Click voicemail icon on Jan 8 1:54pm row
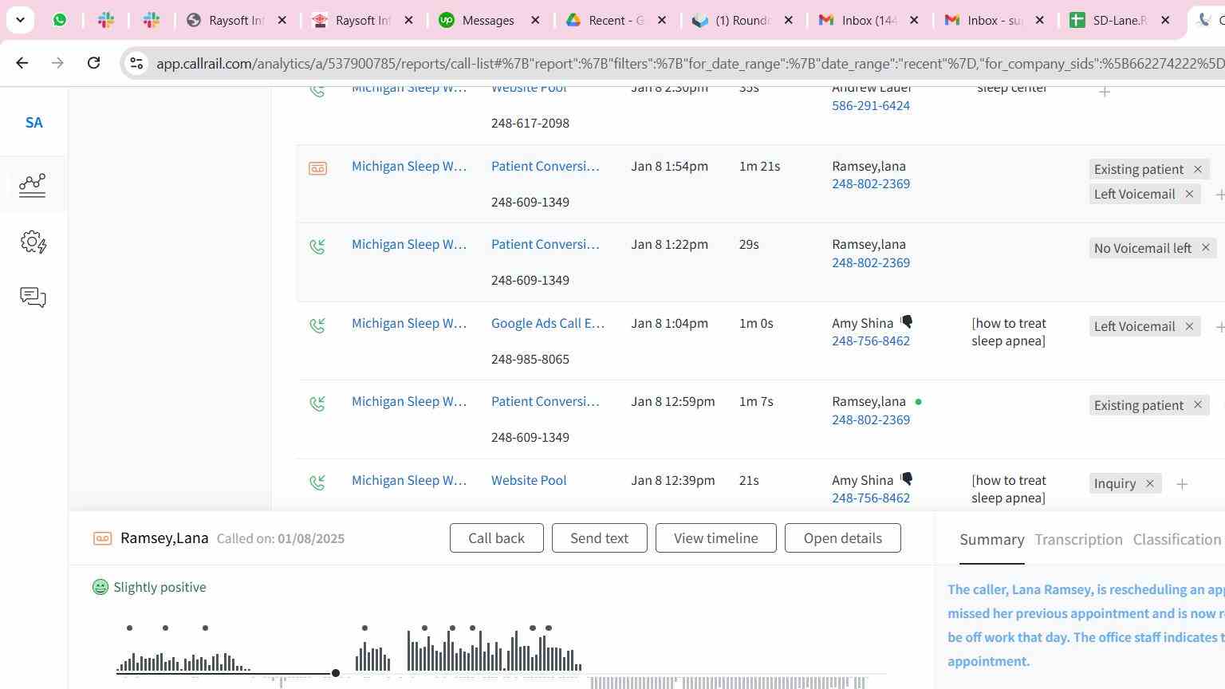This screenshot has width=1225, height=689. [317, 167]
